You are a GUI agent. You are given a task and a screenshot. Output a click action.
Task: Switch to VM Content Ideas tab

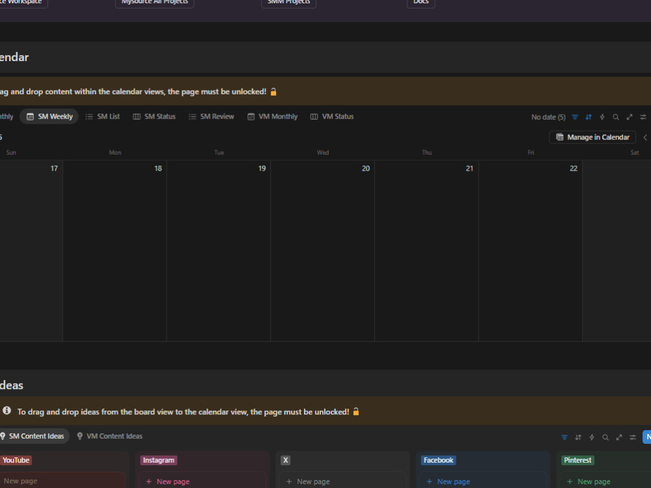click(110, 436)
